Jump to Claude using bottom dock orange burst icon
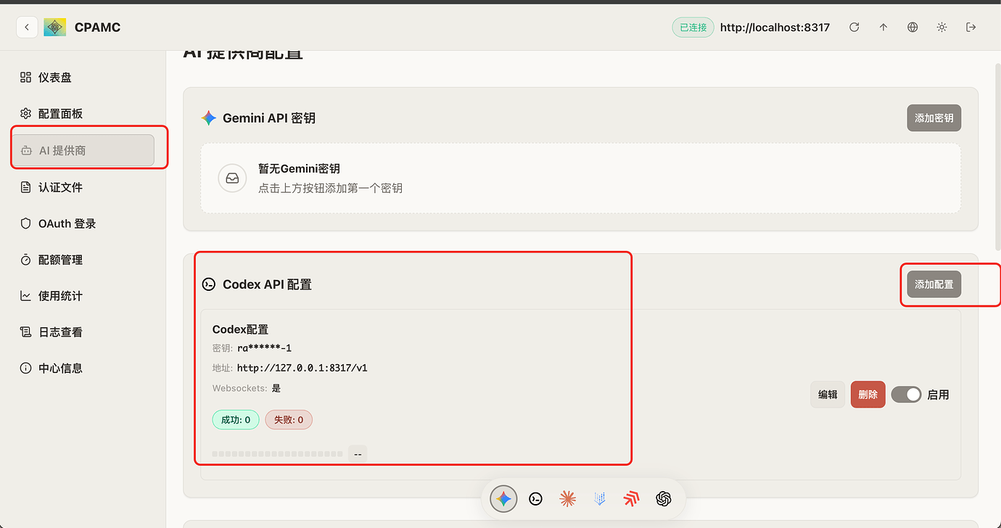 567,499
